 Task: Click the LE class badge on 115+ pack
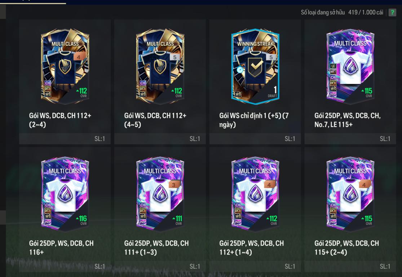333,66
